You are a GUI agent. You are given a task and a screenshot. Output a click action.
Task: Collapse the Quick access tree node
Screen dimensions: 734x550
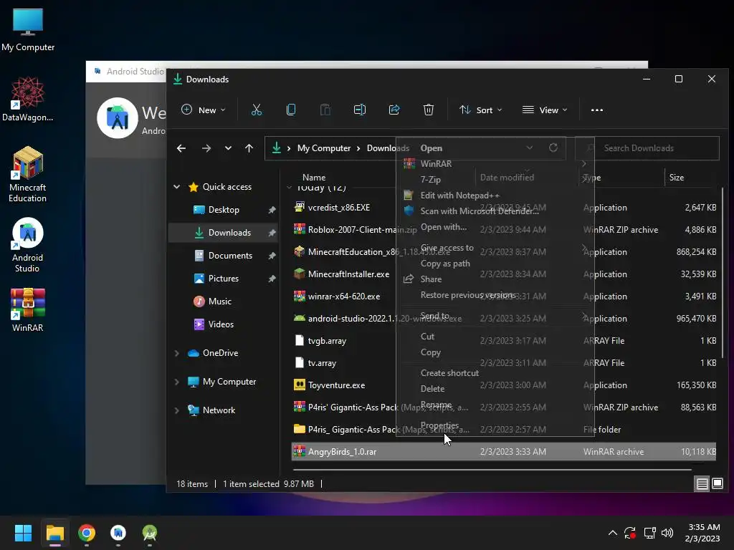tap(177, 187)
